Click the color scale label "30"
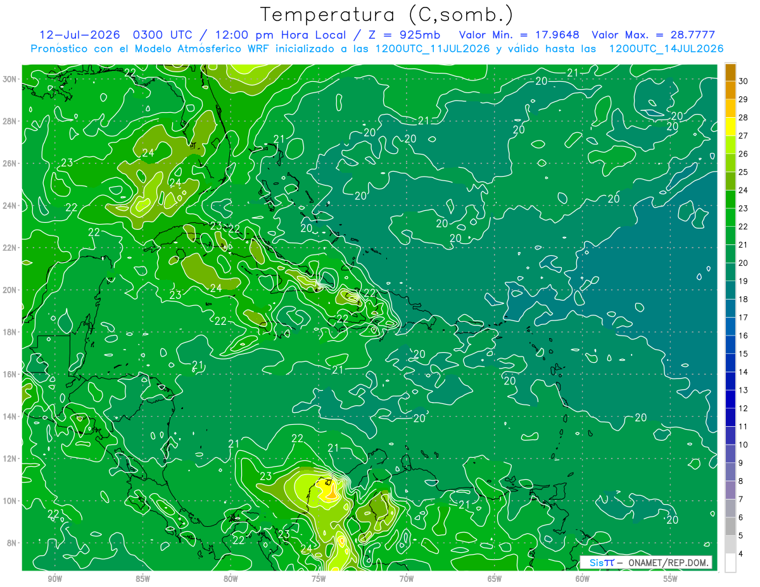The height and width of the screenshot is (587, 760). click(x=743, y=81)
